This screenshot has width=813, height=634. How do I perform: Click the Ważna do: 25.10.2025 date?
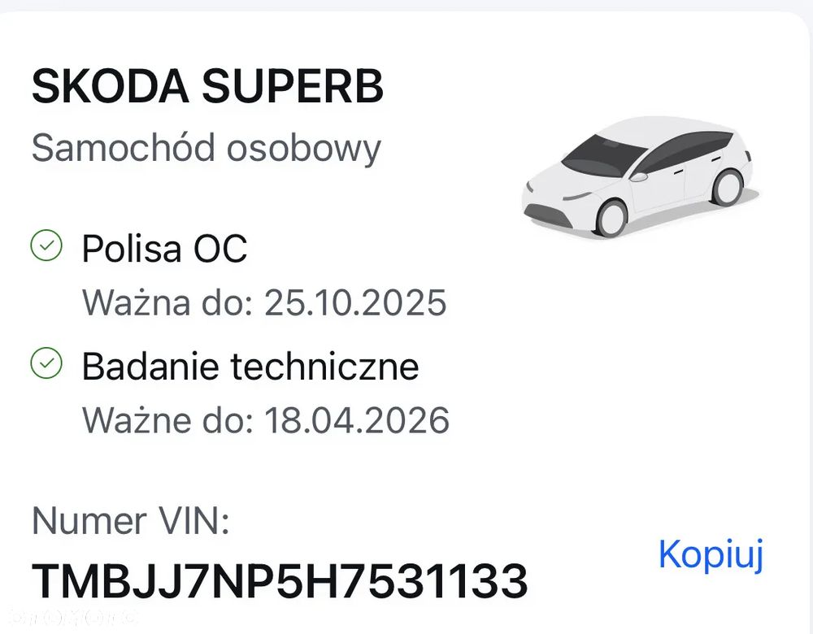[264, 302]
